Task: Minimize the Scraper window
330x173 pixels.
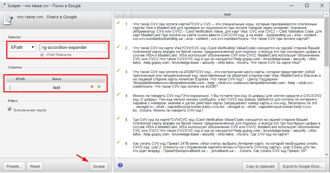Action: pos(292,5)
